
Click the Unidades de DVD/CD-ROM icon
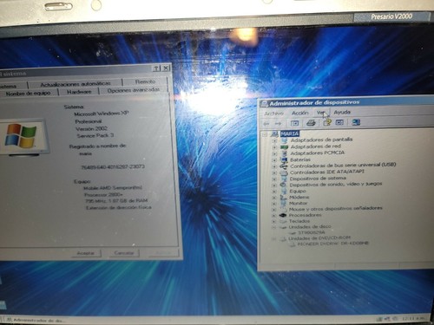(283, 239)
